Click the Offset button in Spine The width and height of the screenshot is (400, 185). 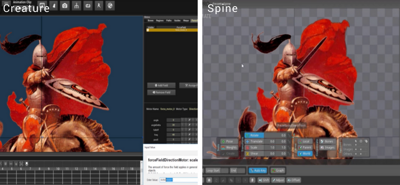[x=293, y=180]
